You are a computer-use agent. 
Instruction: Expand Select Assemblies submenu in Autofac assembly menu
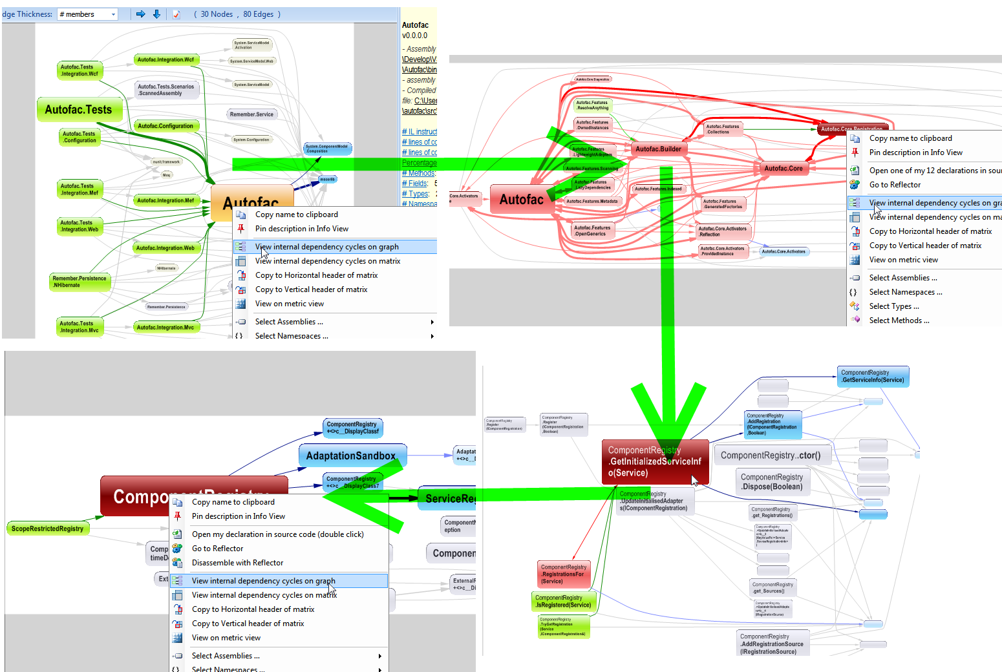click(432, 322)
